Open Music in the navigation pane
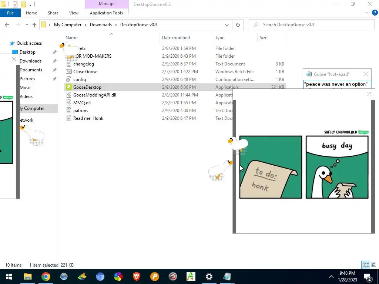379x284 pixels. pyautogui.click(x=26, y=88)
